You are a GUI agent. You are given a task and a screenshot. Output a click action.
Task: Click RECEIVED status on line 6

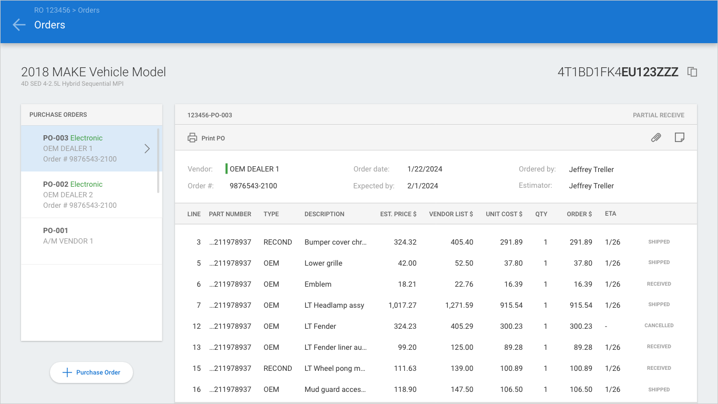pyautogui.click(x=659, y=284)
